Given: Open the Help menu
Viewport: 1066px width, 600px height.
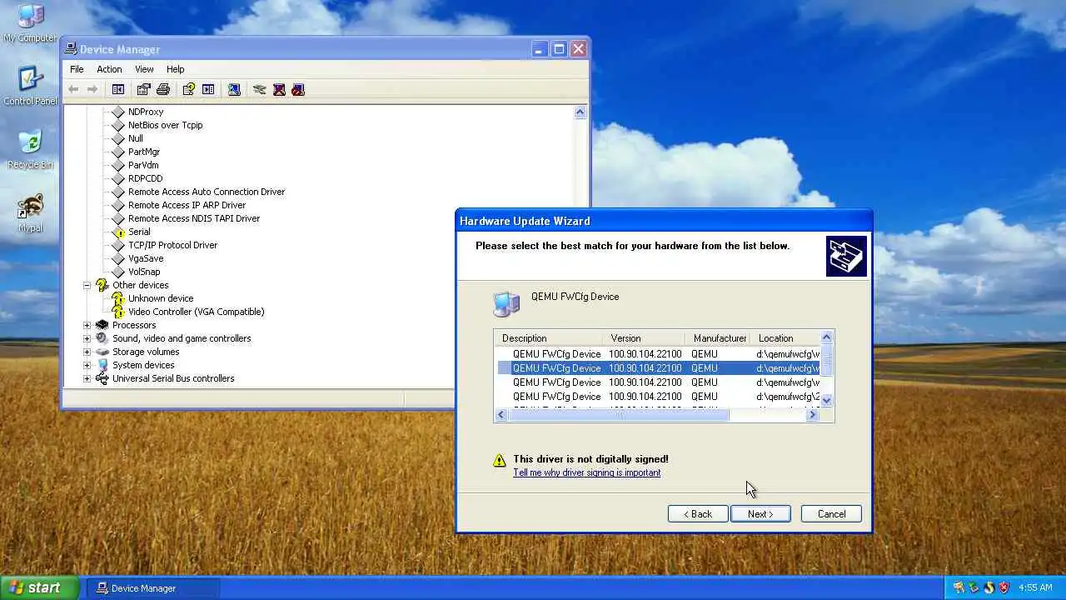Looking at the screenshot, I should [175, 69].
